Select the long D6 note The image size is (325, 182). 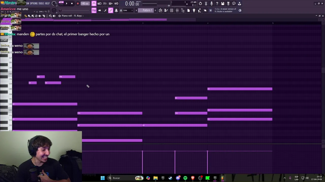pos(240,89)
